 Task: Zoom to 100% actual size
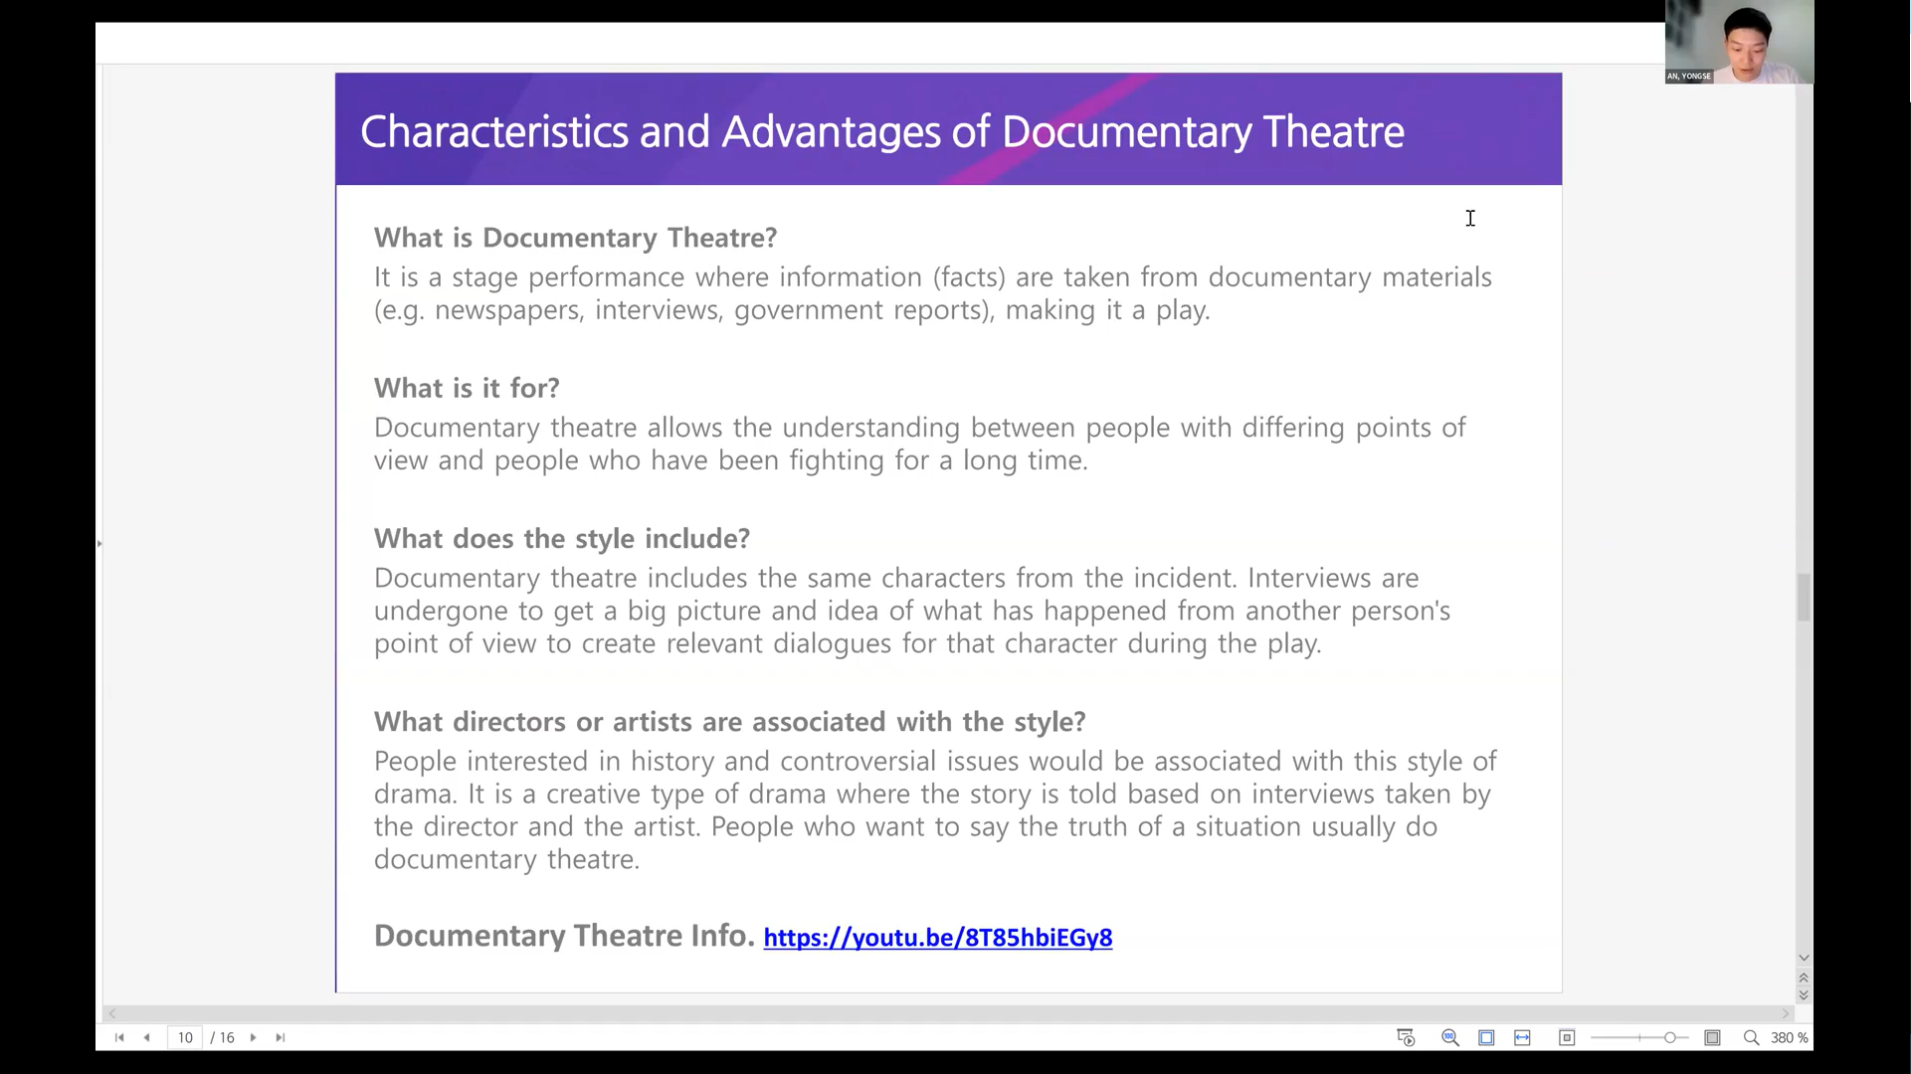click(x=1450, y=1037)
